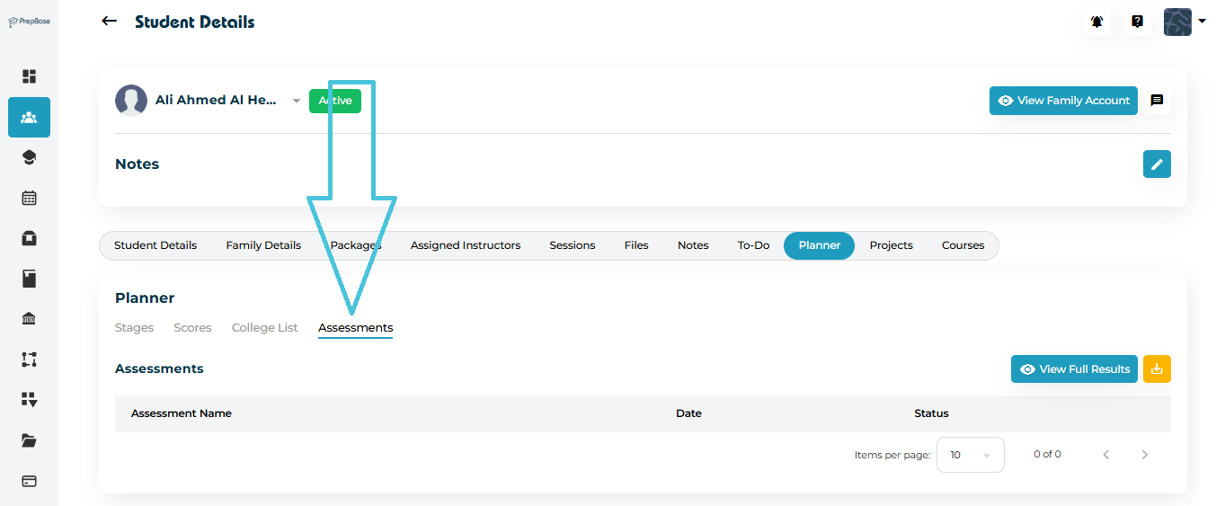Screen dimensions: 1225x506
Task: Click the pencil edit notes button
Action: (1157, 164)
